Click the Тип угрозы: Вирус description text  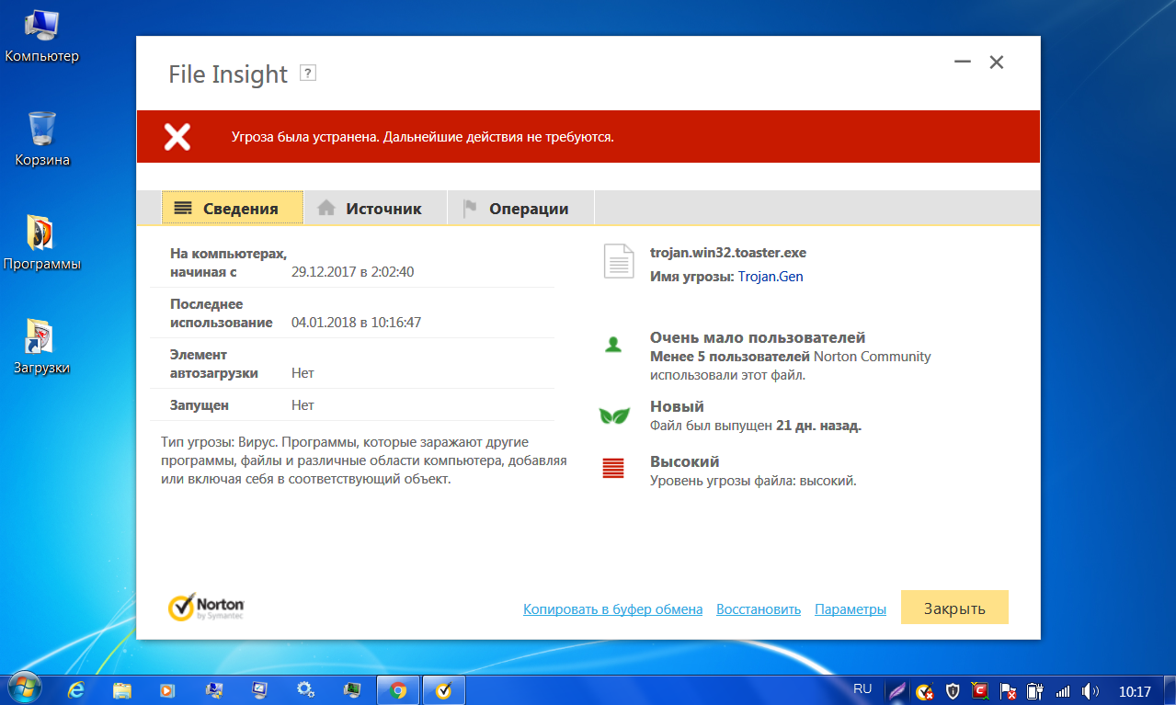click(364, 461)
